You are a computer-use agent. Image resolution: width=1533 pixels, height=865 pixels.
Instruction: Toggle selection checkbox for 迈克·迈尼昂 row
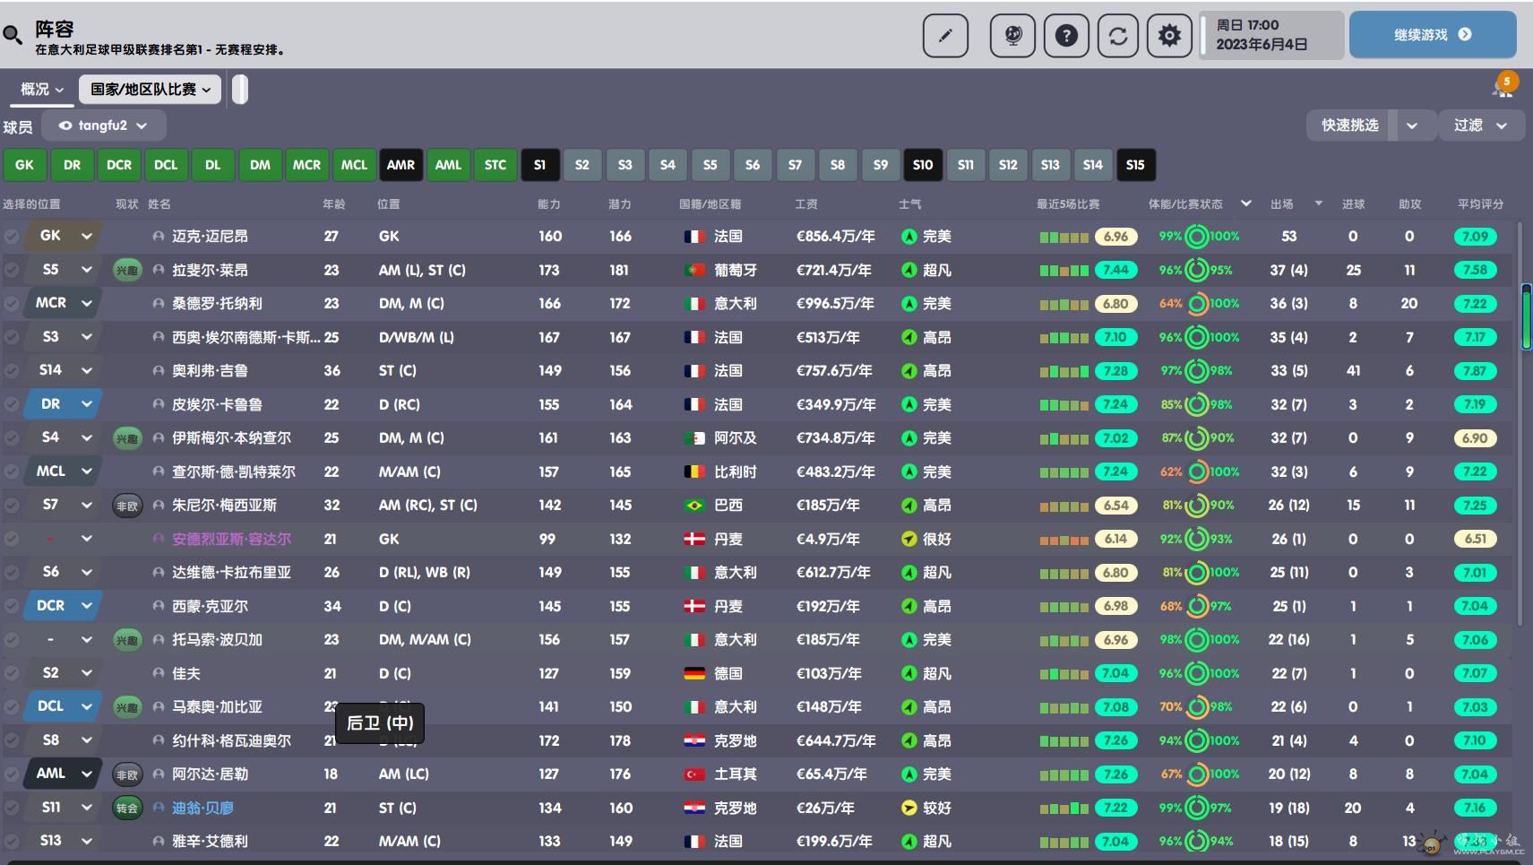coord(12,237)
